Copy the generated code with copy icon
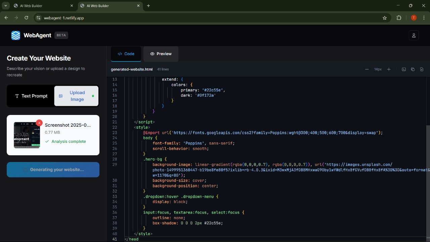The width and height of the screenshot is (430, 242). [413, 69]
